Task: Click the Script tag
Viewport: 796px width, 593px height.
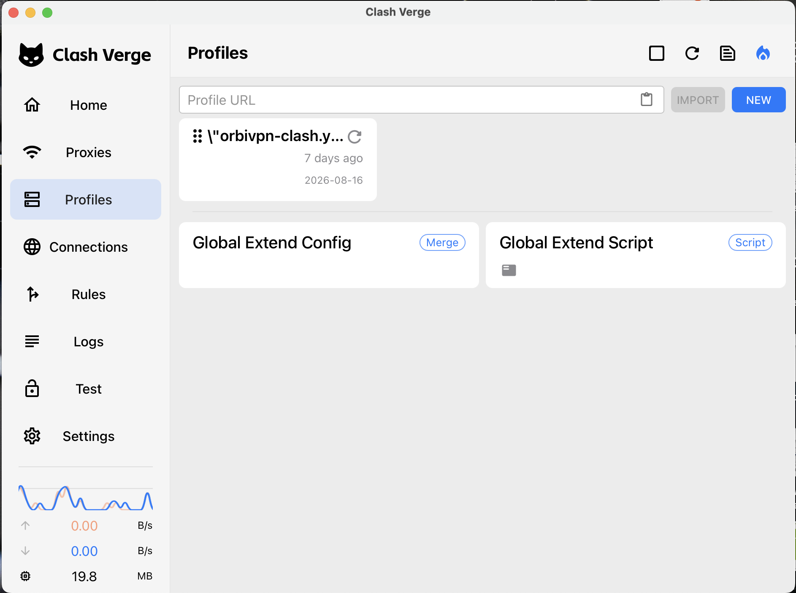Action: [750, 242]
